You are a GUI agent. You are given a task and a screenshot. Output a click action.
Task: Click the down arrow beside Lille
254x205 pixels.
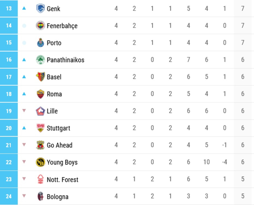point(24,111)
